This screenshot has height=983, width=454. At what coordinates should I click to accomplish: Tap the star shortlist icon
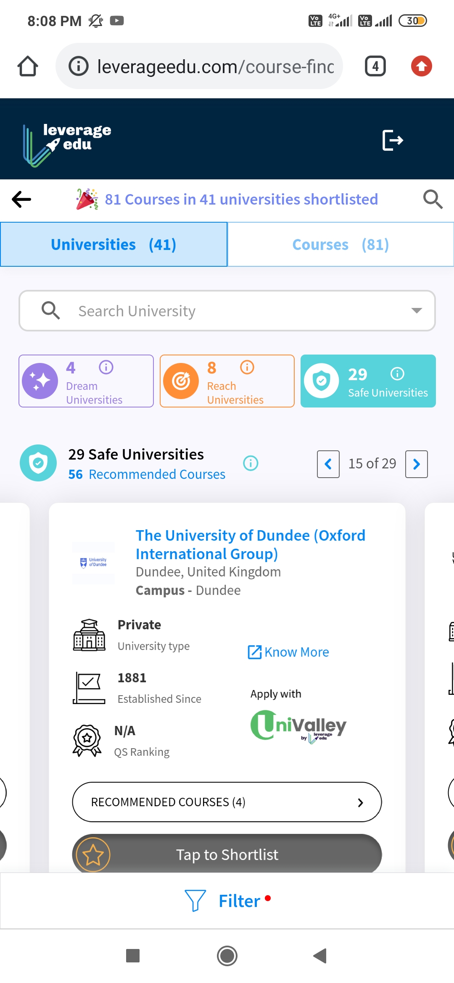(x=93, y=854)
